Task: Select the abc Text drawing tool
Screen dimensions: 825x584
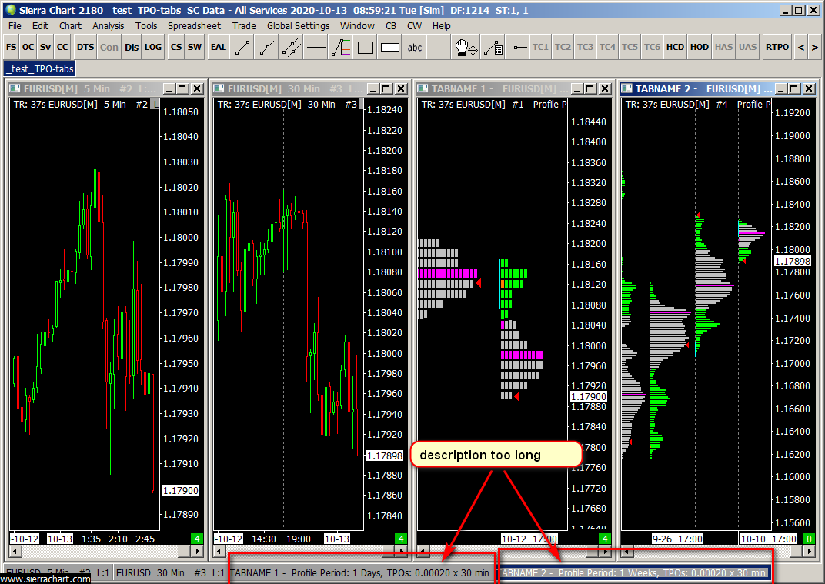Action: click(415, 47)
